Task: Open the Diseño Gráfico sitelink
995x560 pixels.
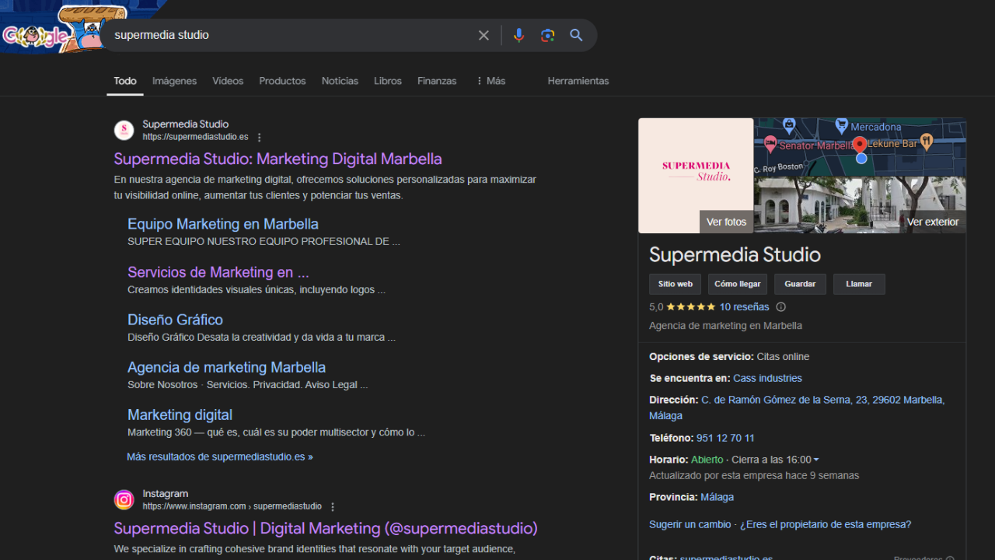Action: [175, 320]
